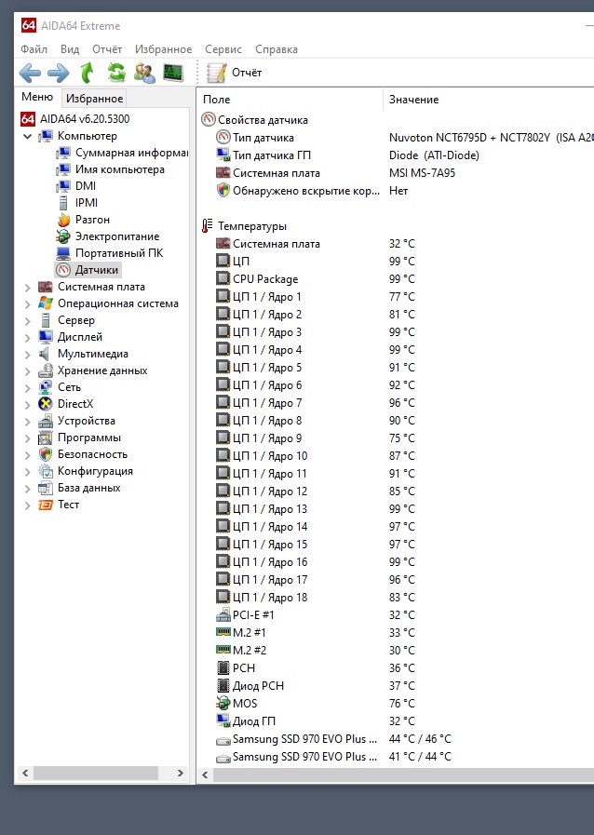594x835 pixels.
Task: Switch to the Меню tab
Action: (37, 97)
